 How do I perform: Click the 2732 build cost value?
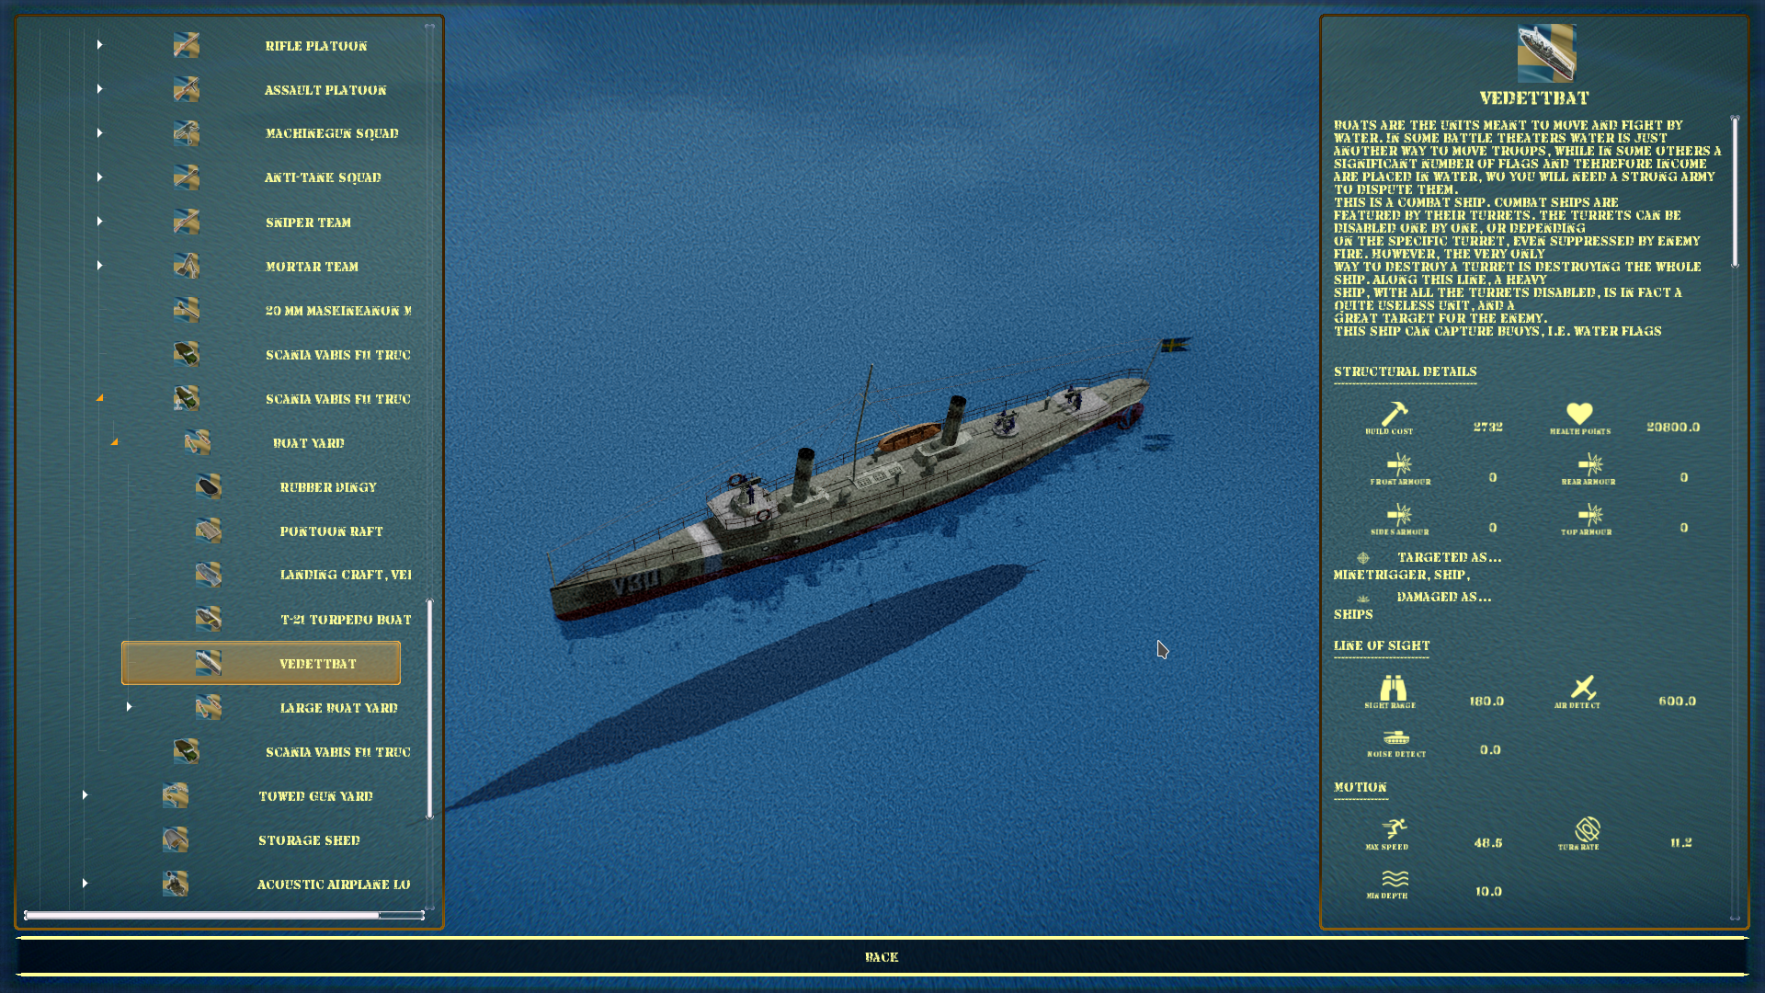[x=1487, y=427]
